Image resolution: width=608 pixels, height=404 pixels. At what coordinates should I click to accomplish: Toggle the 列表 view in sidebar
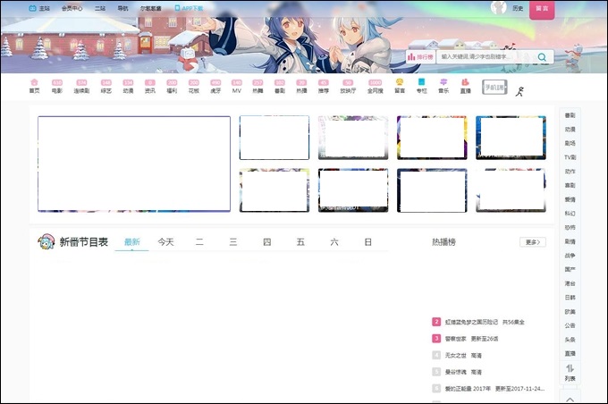click(x=570, y=373)
